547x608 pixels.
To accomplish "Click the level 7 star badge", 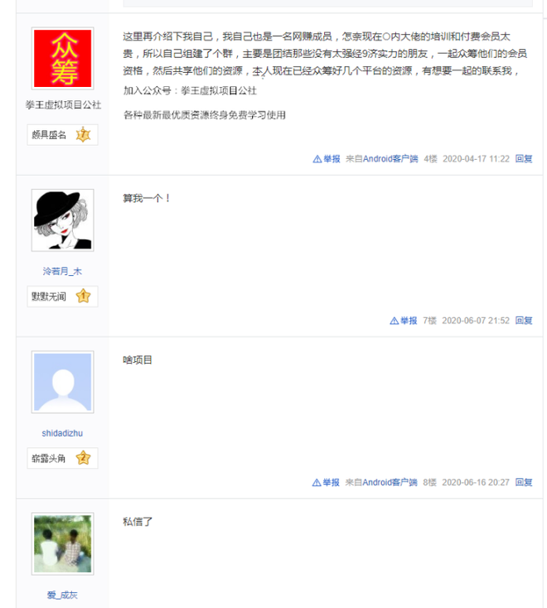I will [x=83, y=135].
